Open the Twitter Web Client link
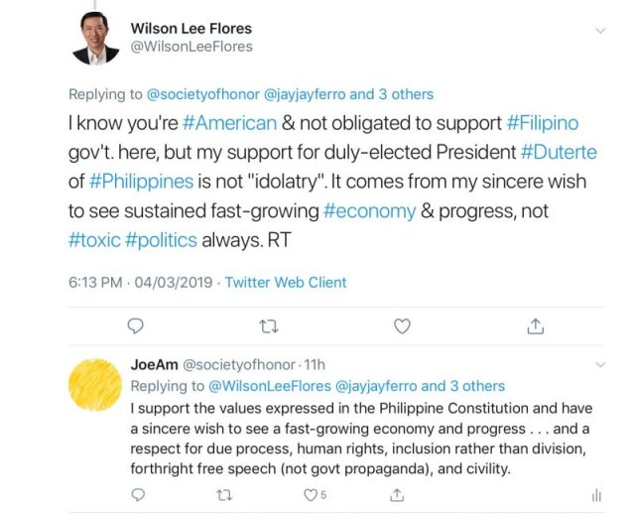 click(x=286, y=282)
